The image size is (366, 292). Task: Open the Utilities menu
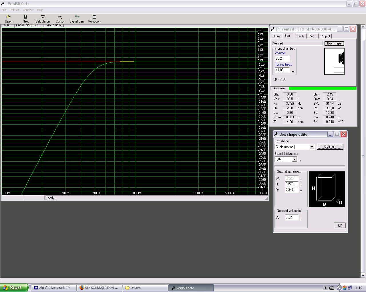(x=14, y=10)
